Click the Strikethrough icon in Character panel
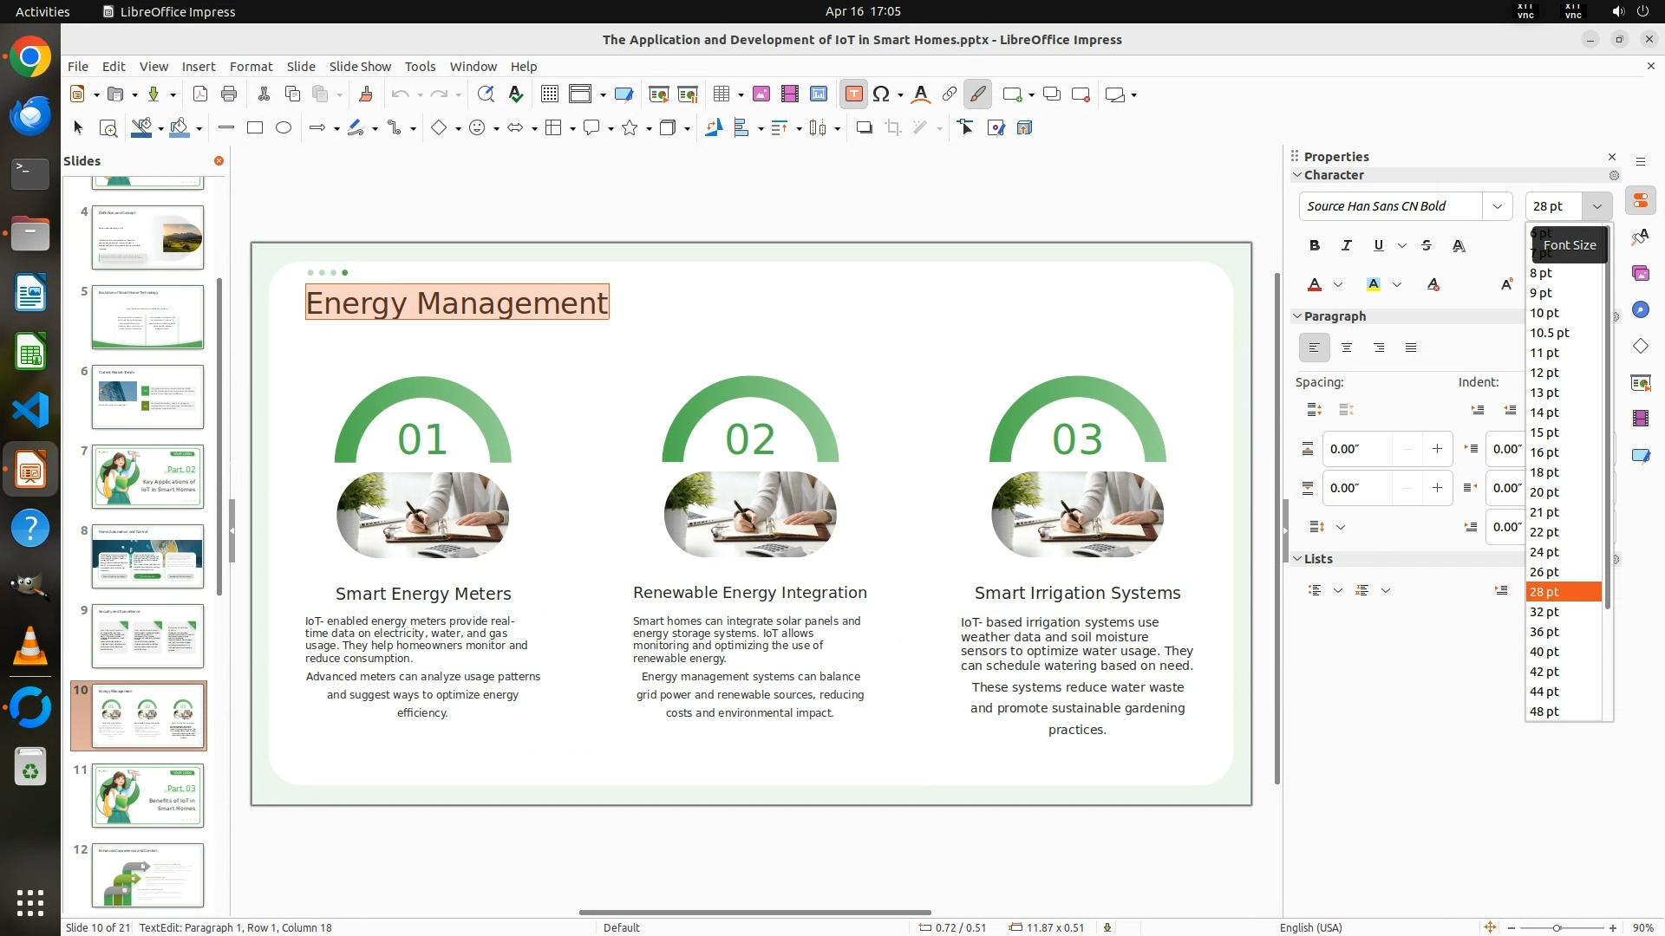Image resolution: width=1665 pixels, height=936 pixels. tap(1427, 246)
